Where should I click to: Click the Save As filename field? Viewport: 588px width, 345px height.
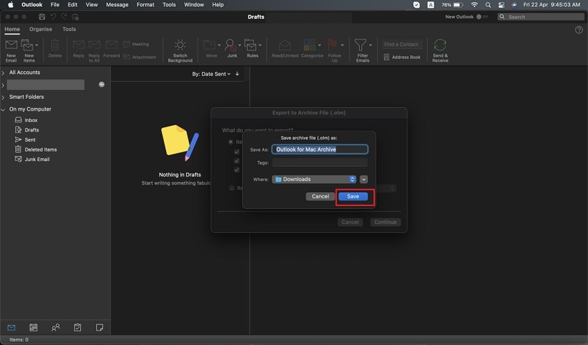pyautogui.click(x=320, y=149)
